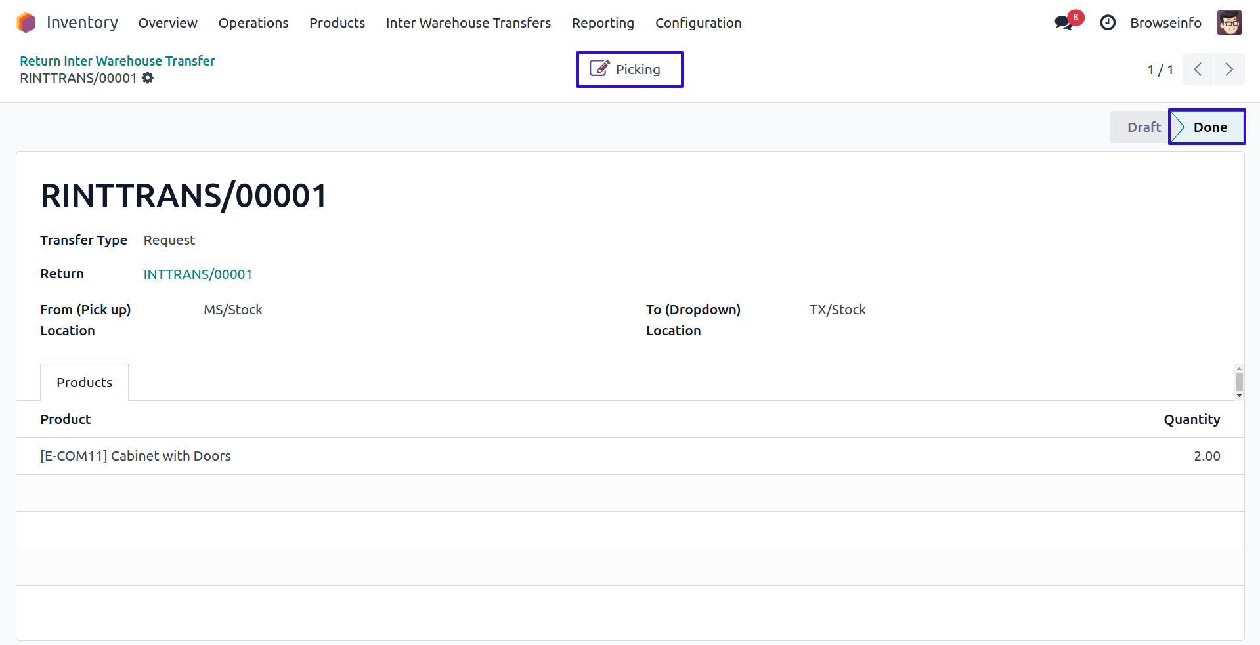Expand the Reporting menu

click(x=602, y=23)
